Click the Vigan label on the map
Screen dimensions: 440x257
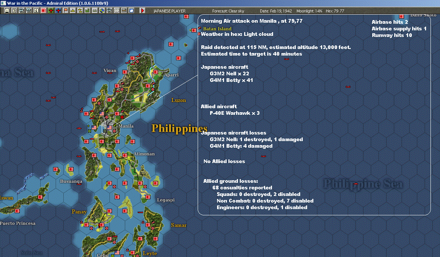pos(110,71)
